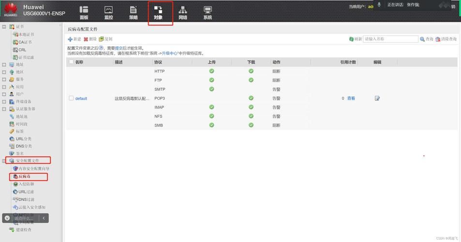Click the 删除 delete button
Viewport: 461px width, 242px height.
click(x=90, y=39)
